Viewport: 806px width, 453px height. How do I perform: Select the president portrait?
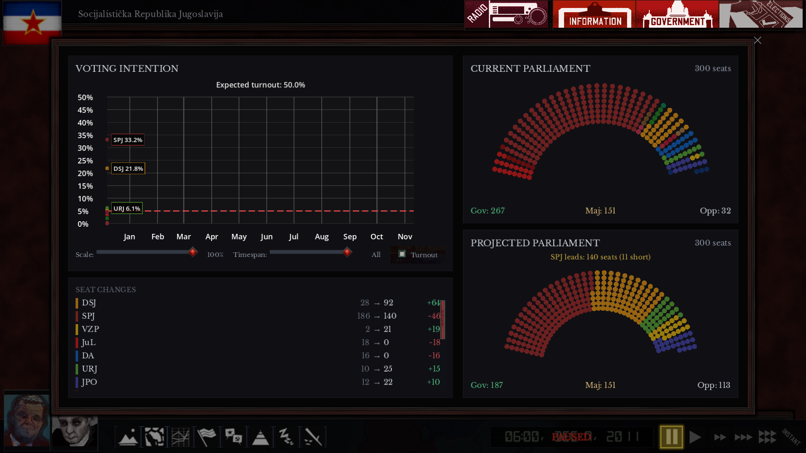(27, 420)
